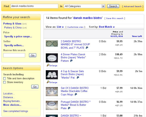Open Advanced Search link

pyautogui.click(x=133, y=6)
